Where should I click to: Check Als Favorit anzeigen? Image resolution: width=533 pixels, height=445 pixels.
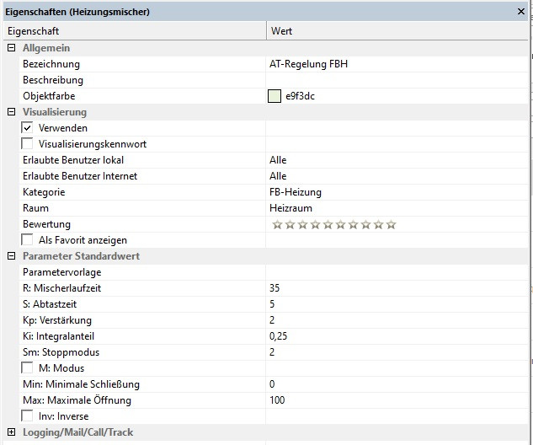(28, 240)
